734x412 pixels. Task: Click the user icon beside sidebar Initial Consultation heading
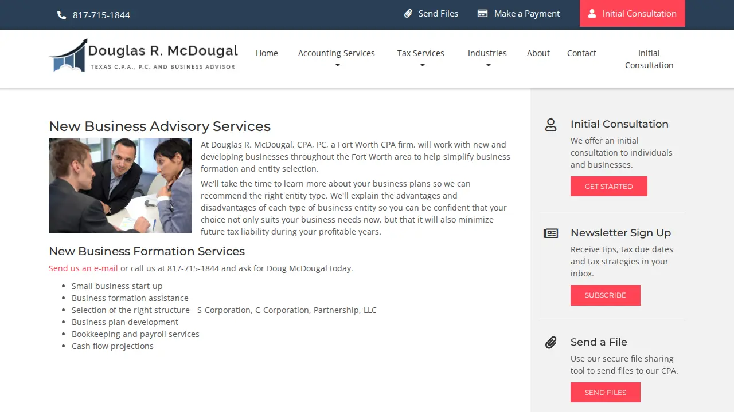tap(551, 125)
